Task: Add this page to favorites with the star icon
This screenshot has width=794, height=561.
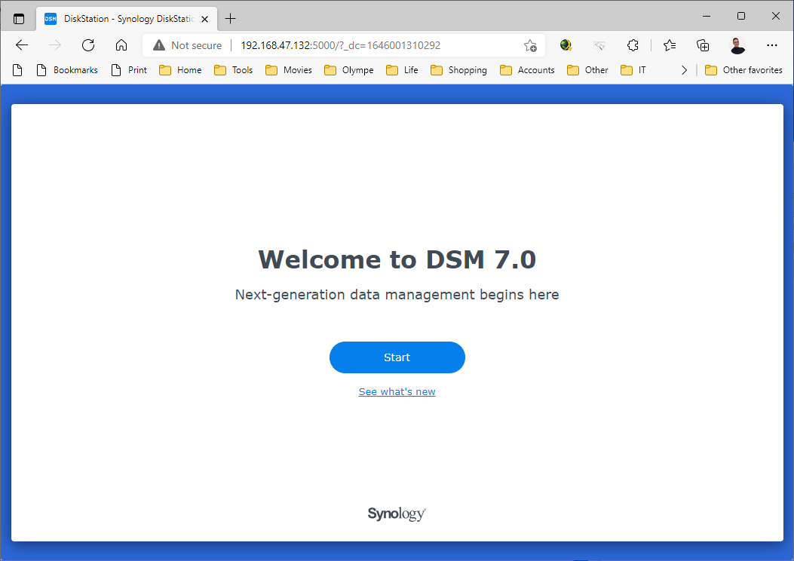Action: click(x=530, y=45)
